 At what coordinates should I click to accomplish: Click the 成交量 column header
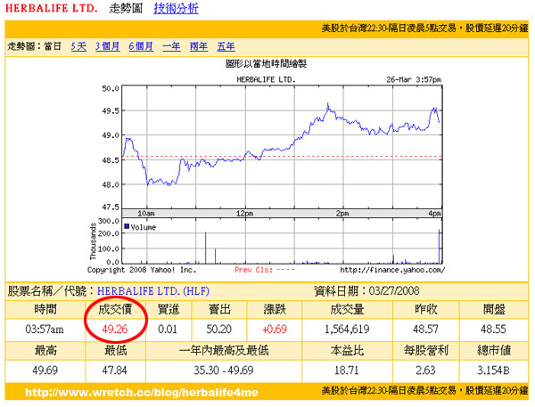click(x=347, y=310)
